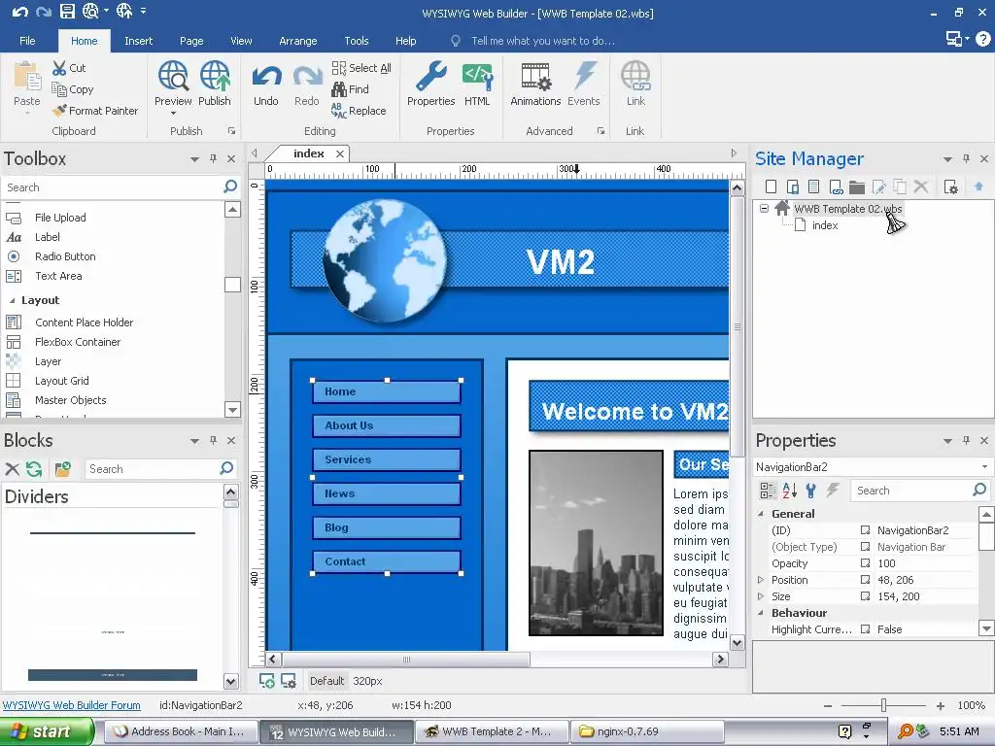Click the Preview globe icon
This screenshot has width=995, height=746.
[173, 76]
